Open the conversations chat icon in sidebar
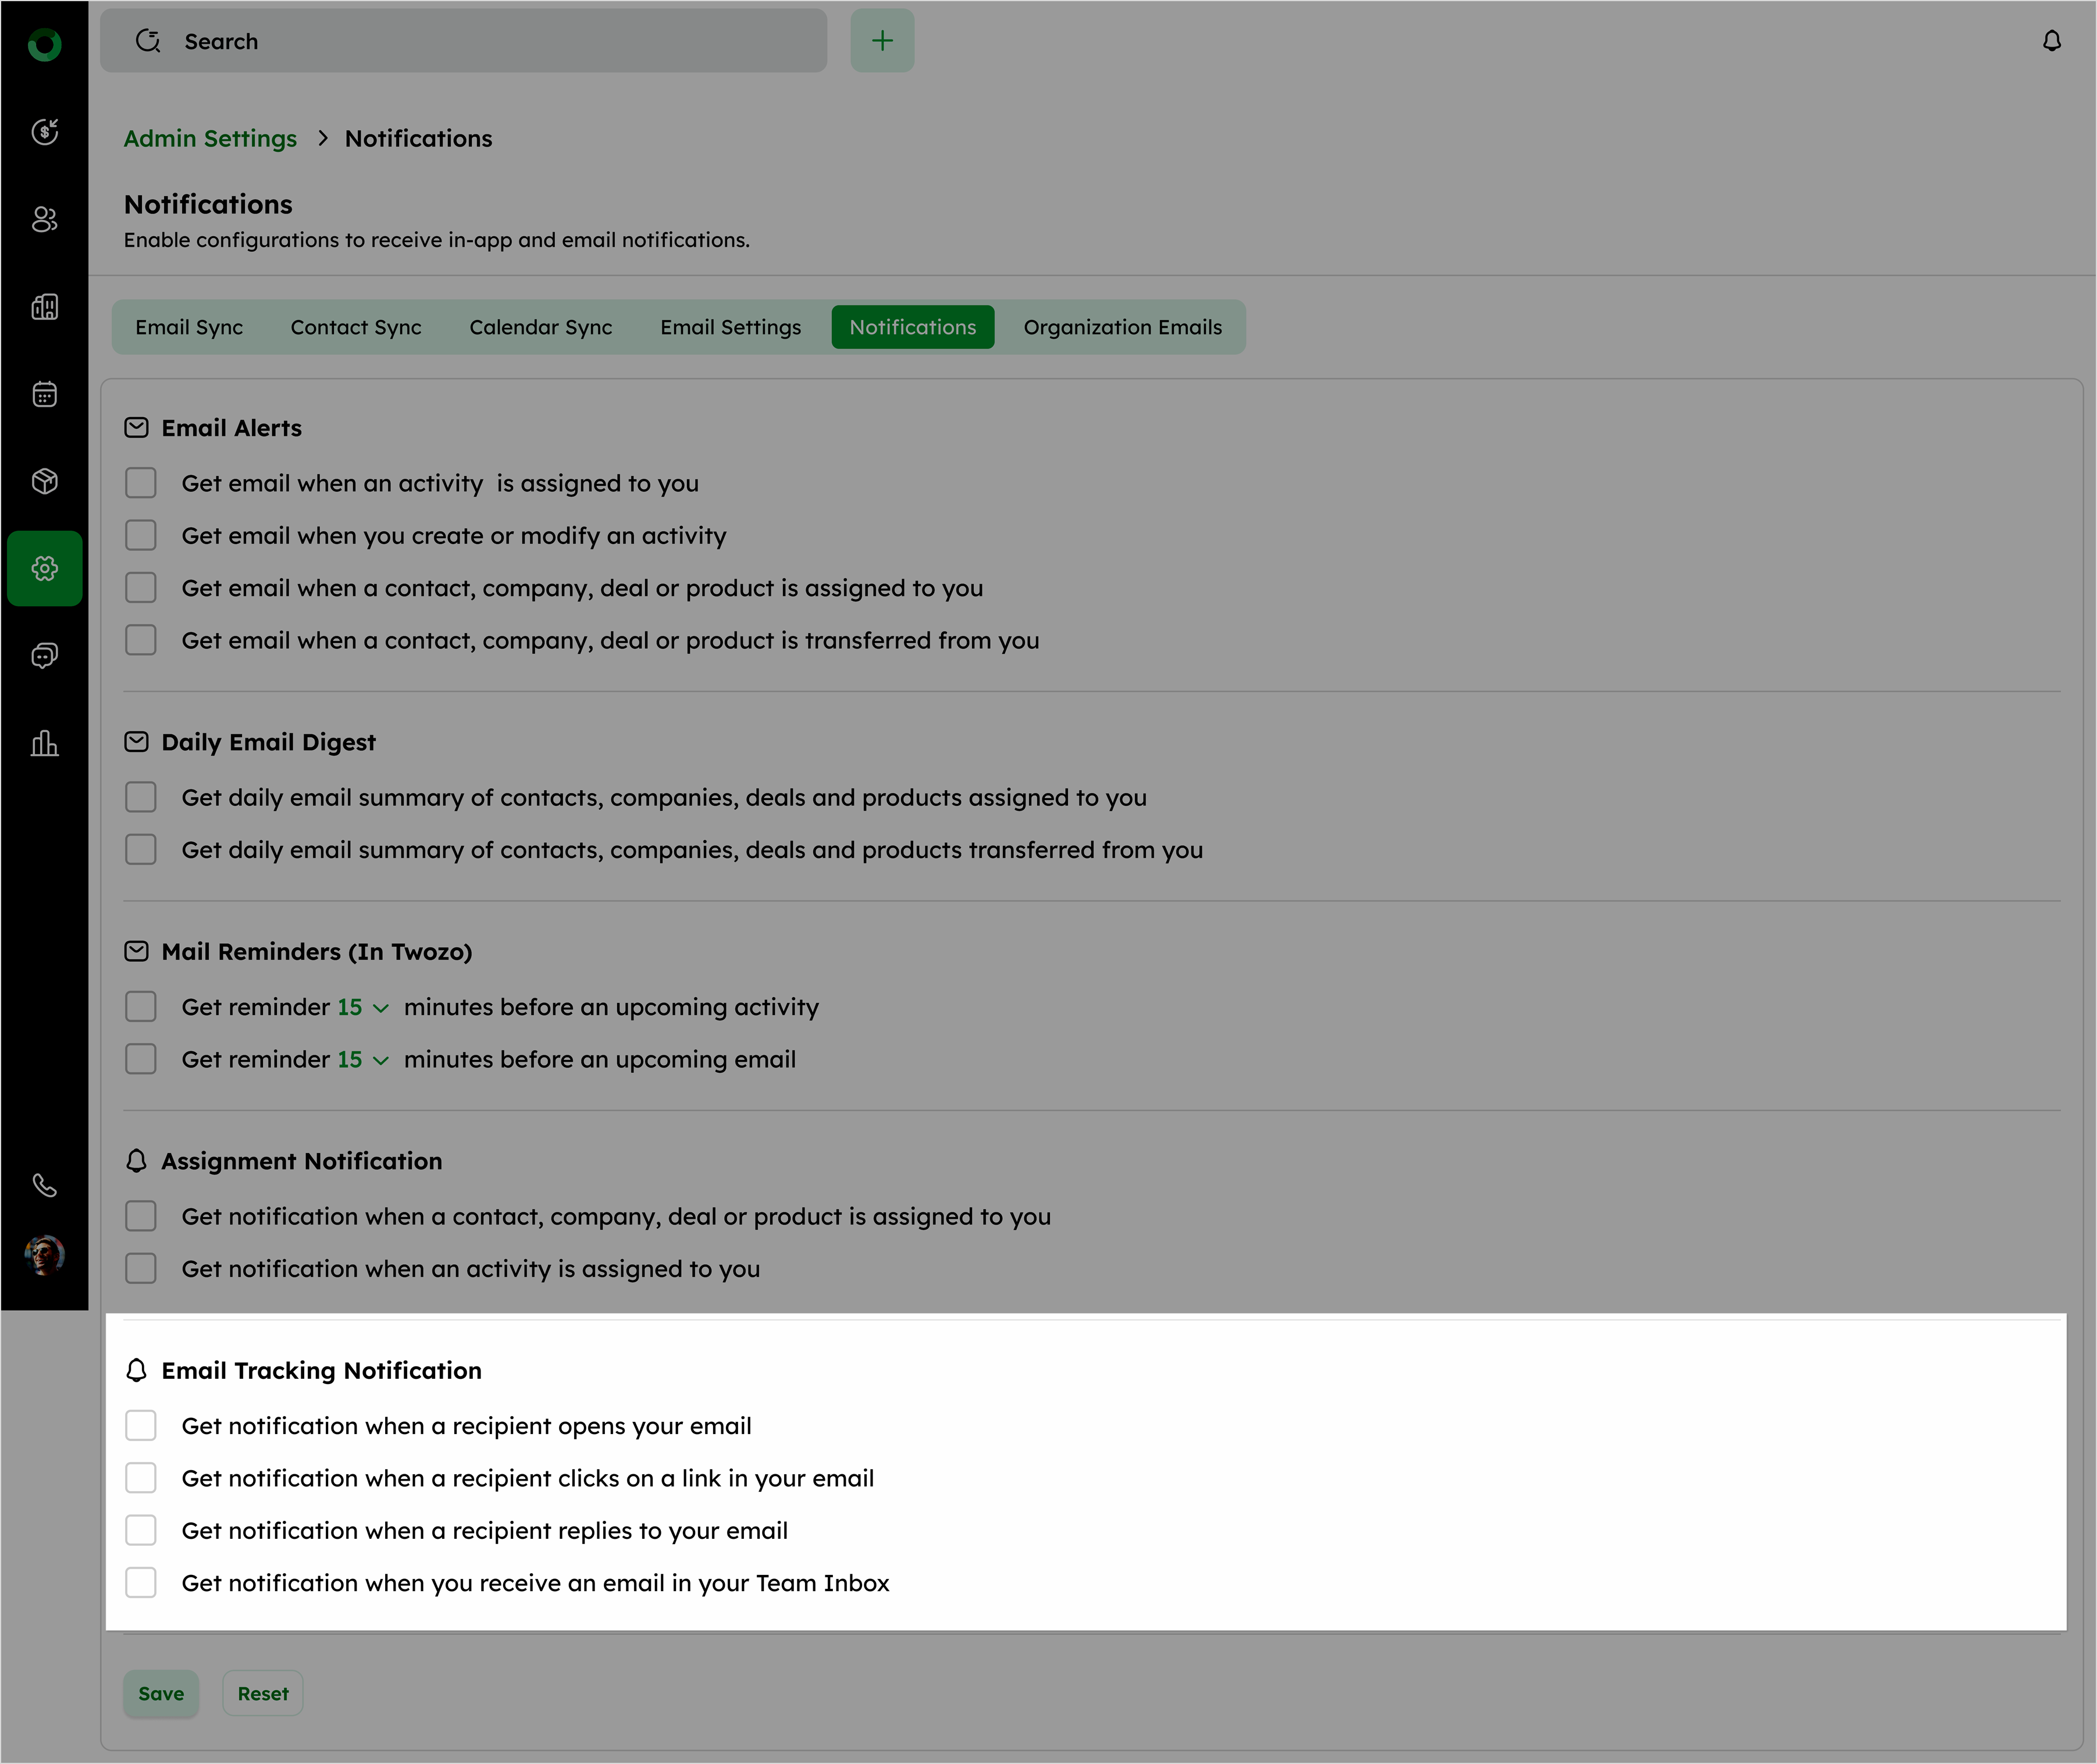Image resolution: width=2097 pixels, height=1764 pixels. coord(44,656)
